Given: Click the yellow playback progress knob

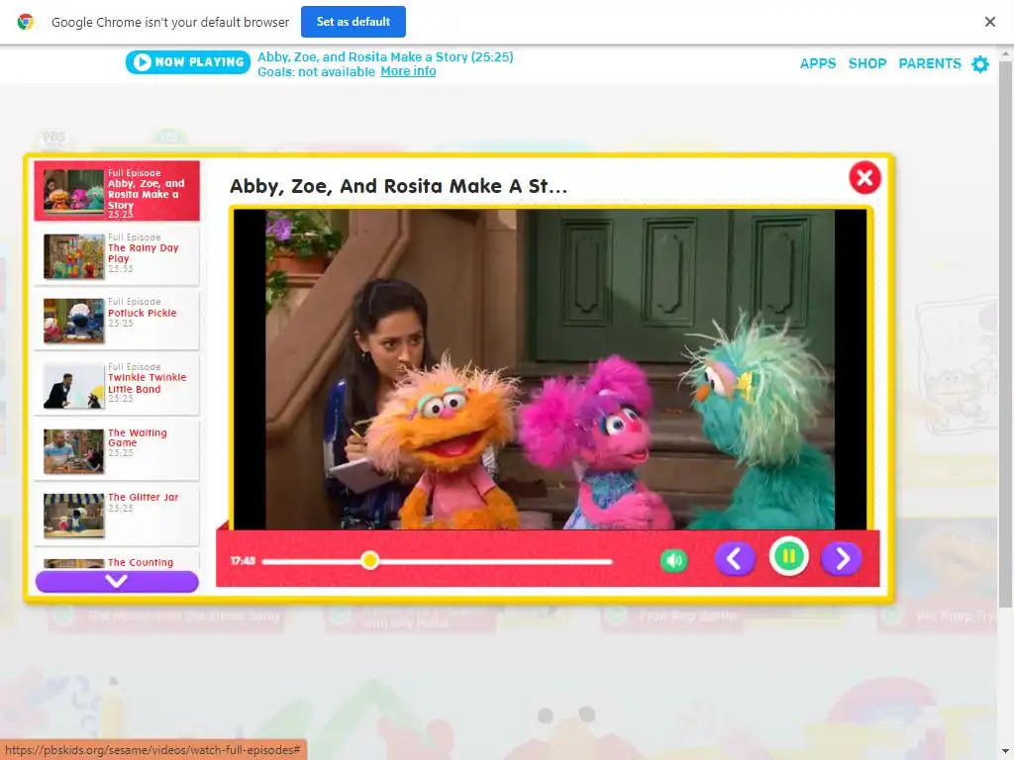Looking at the screenshot, I should click(370, 560).
